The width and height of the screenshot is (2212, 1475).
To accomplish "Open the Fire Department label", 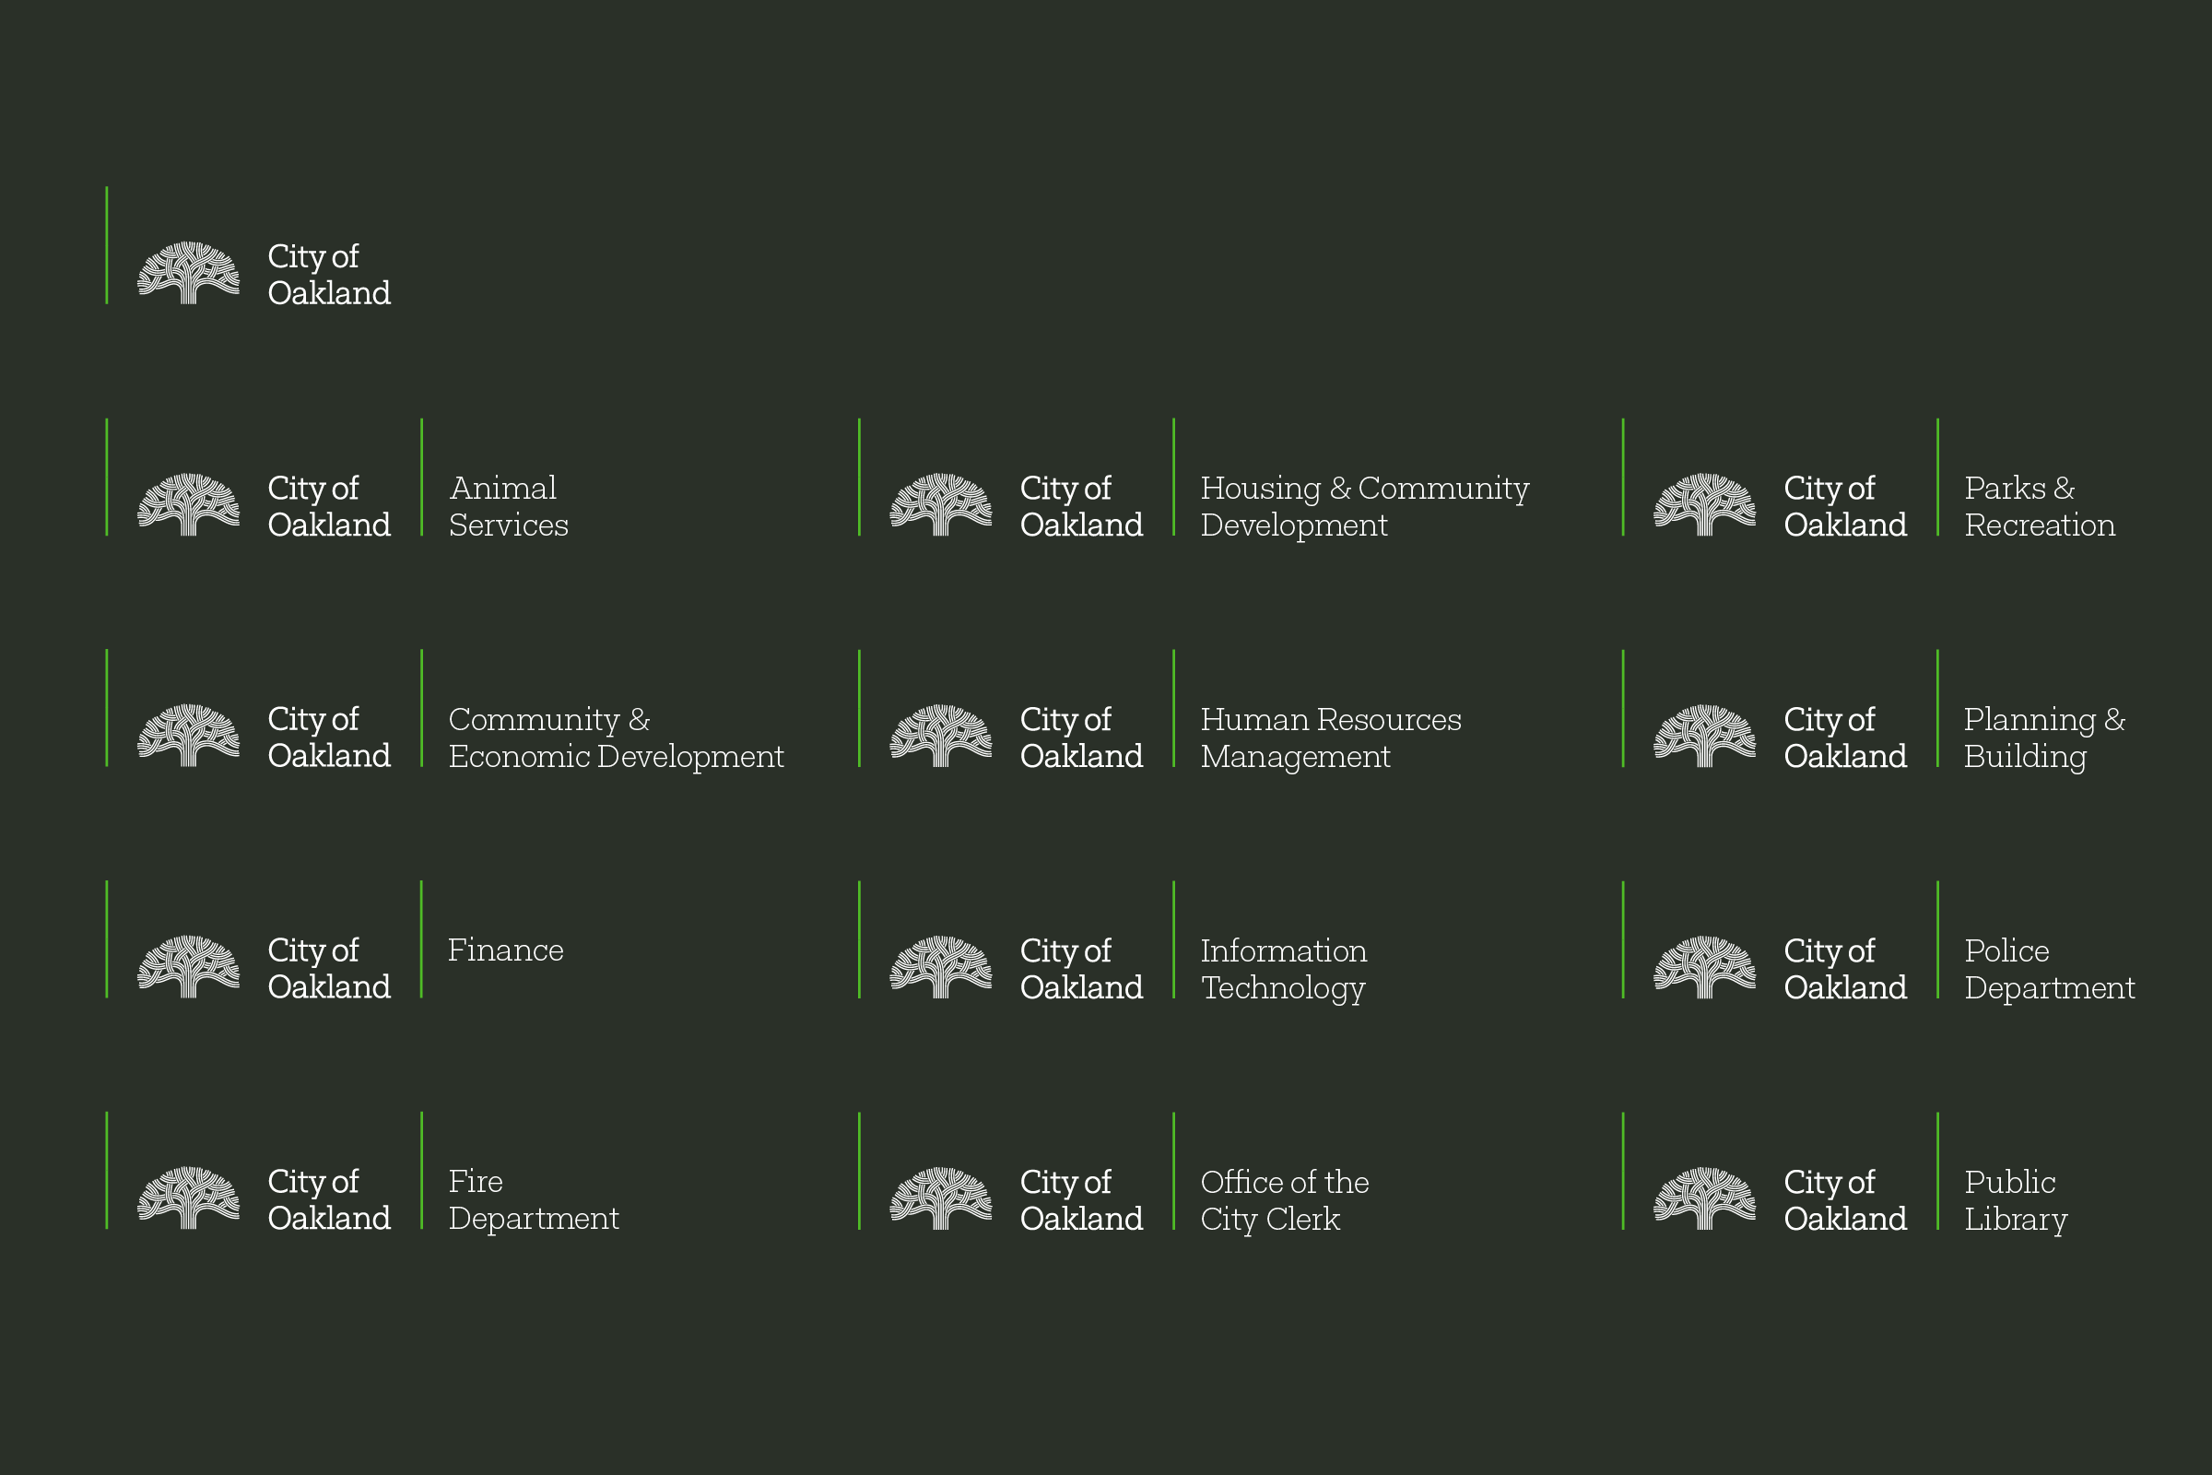I will [x=534, y=1199].
